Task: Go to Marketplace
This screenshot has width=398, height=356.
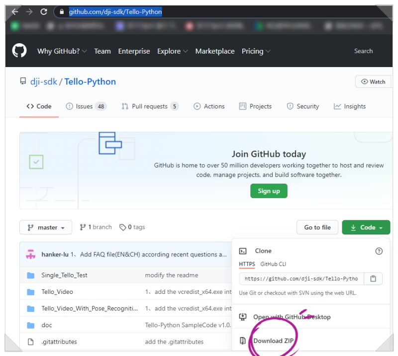Action: (215, 51)
